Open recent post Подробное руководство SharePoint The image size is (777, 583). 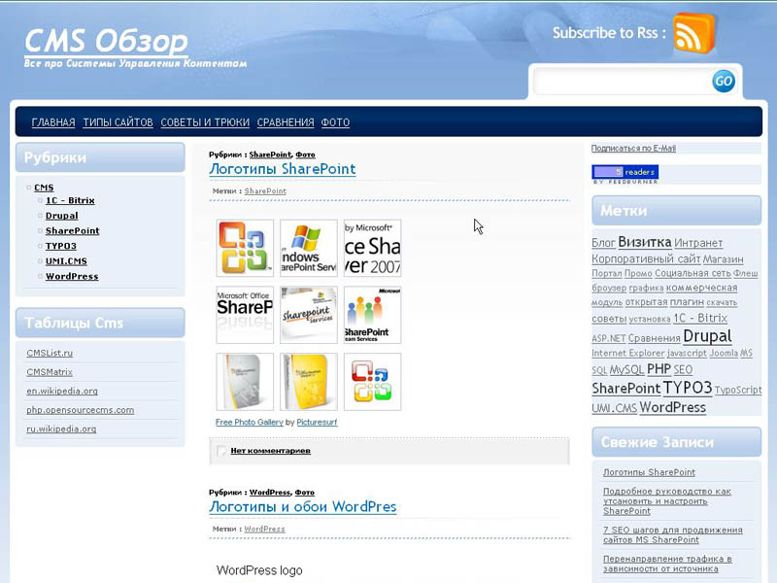tap(667, 501)
